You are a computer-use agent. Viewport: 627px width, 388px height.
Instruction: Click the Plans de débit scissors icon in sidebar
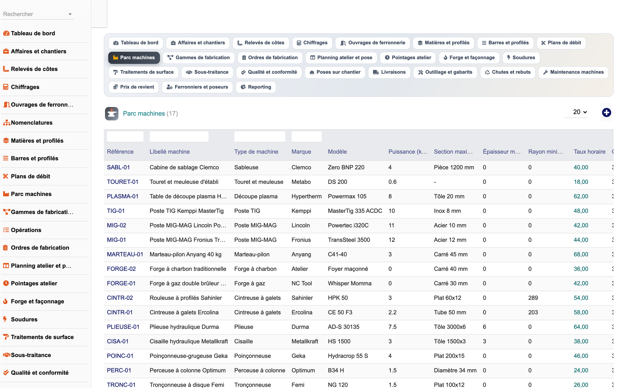click(6, 176)
